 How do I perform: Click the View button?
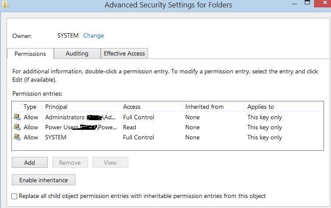110,163
